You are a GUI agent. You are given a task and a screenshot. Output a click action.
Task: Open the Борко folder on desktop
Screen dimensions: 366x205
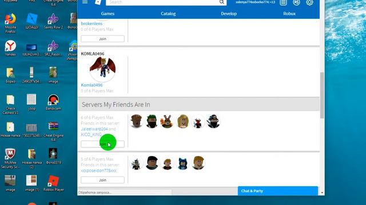click(10, 75)
